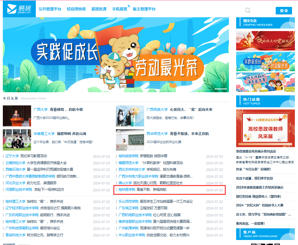Select the 版主管理平台 navigation item
This screenshot has width=298, height=245.
[144, 9]
